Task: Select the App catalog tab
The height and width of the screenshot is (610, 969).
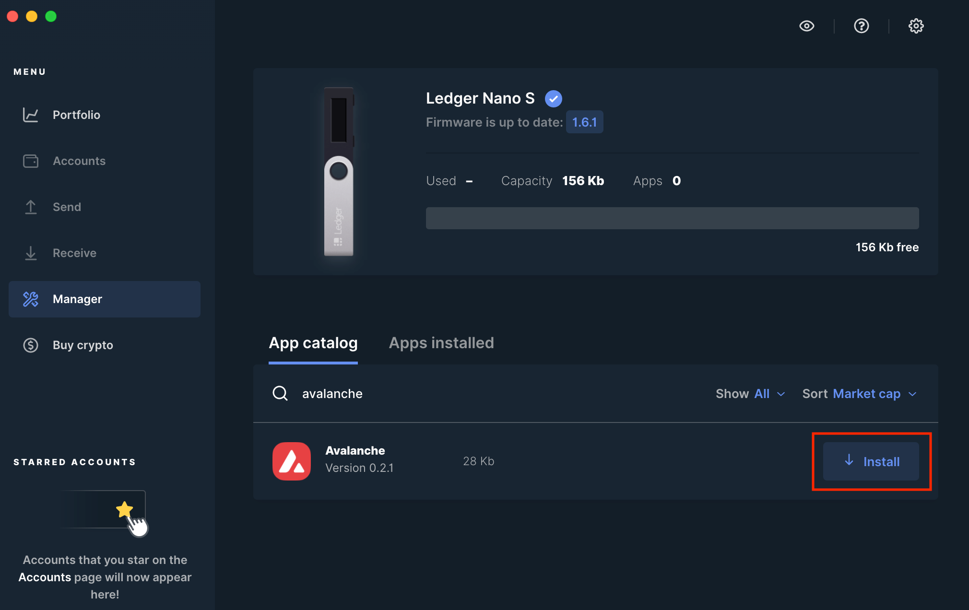Action: point(313,343)
